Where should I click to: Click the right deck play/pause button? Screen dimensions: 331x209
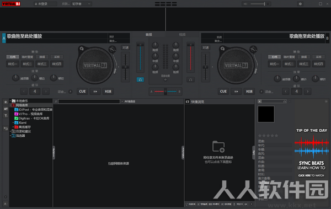pyautogui.click(x=236, y=92)
